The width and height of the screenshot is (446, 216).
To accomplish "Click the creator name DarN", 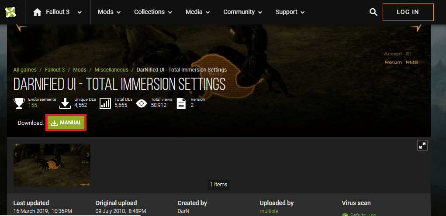I will coord(183,211).
